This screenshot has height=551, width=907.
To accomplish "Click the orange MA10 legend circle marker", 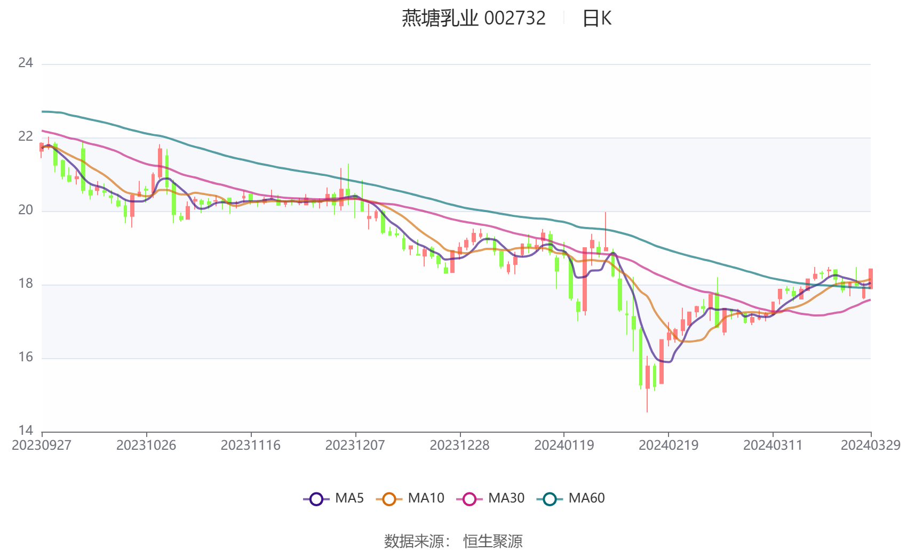I will click(x=389, y=499).
